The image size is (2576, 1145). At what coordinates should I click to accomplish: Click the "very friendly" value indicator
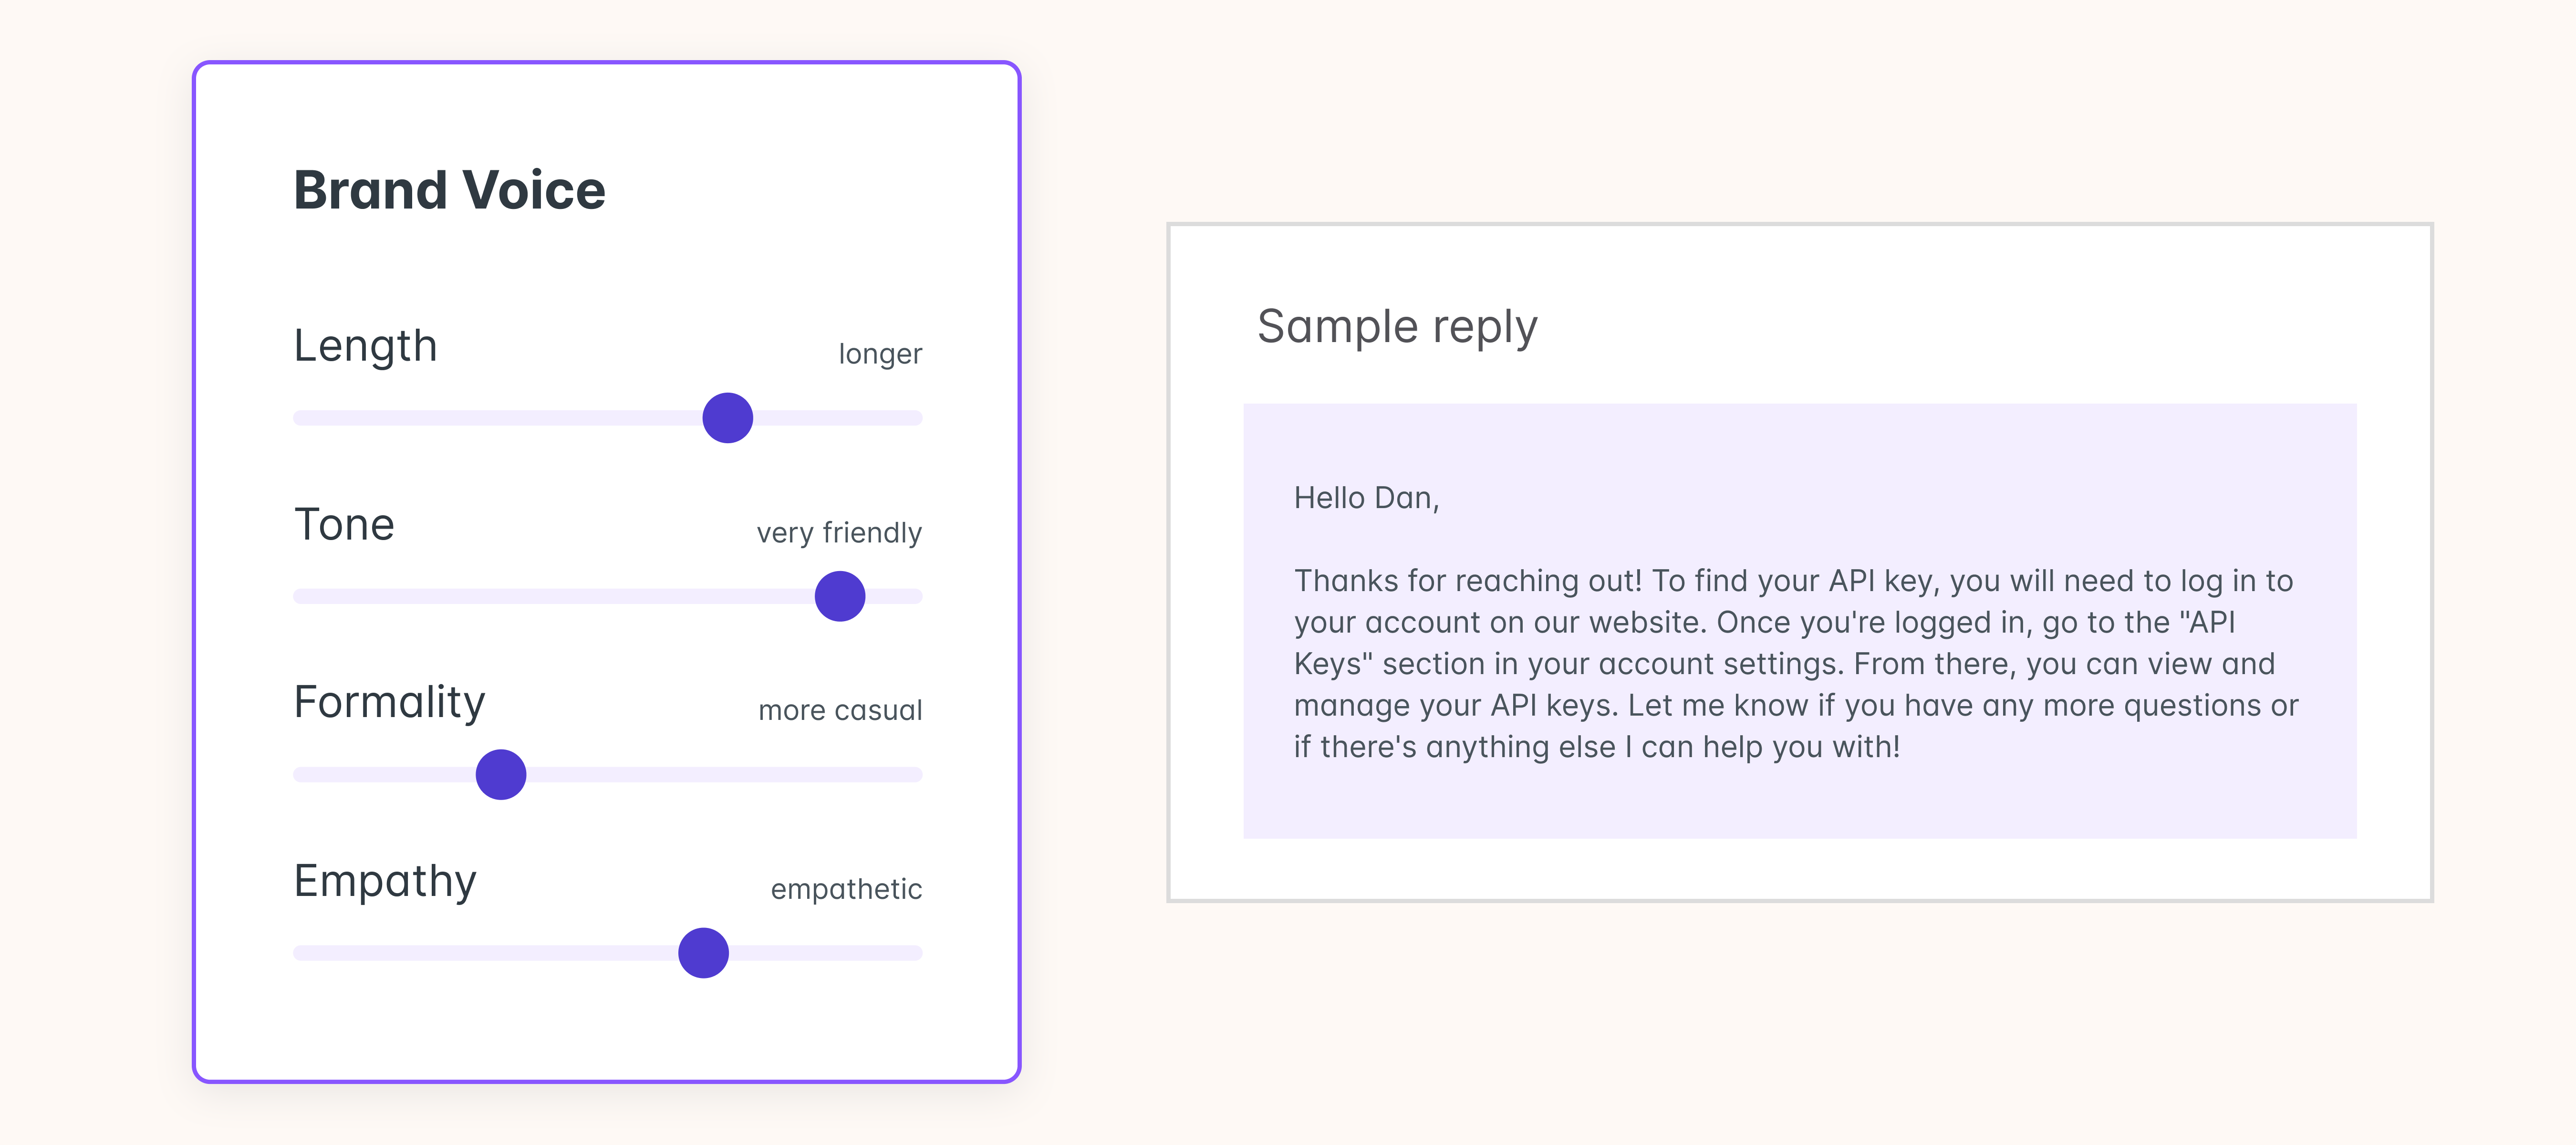pos(839,532)
